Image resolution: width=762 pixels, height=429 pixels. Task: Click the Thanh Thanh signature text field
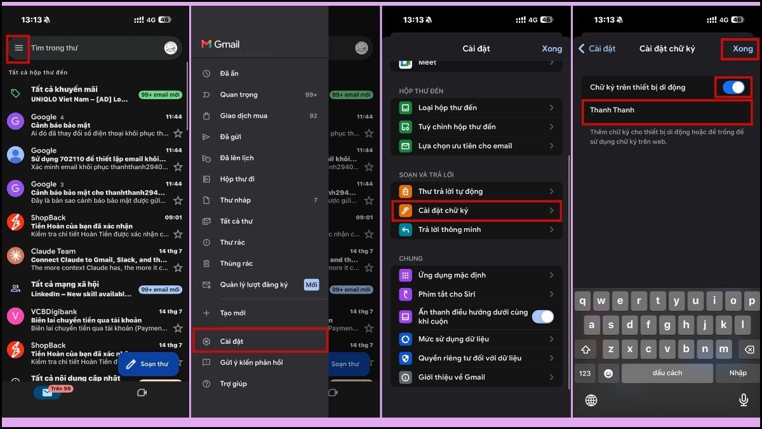667,112
